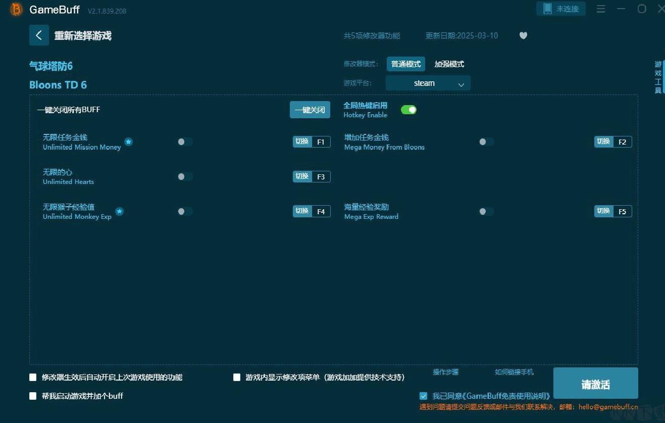
Task: Open the steam platform dropdown
Action: click(428, 83)
